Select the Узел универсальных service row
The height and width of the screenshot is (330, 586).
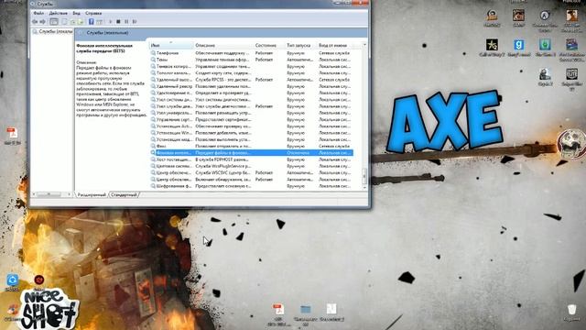point(251,113)
